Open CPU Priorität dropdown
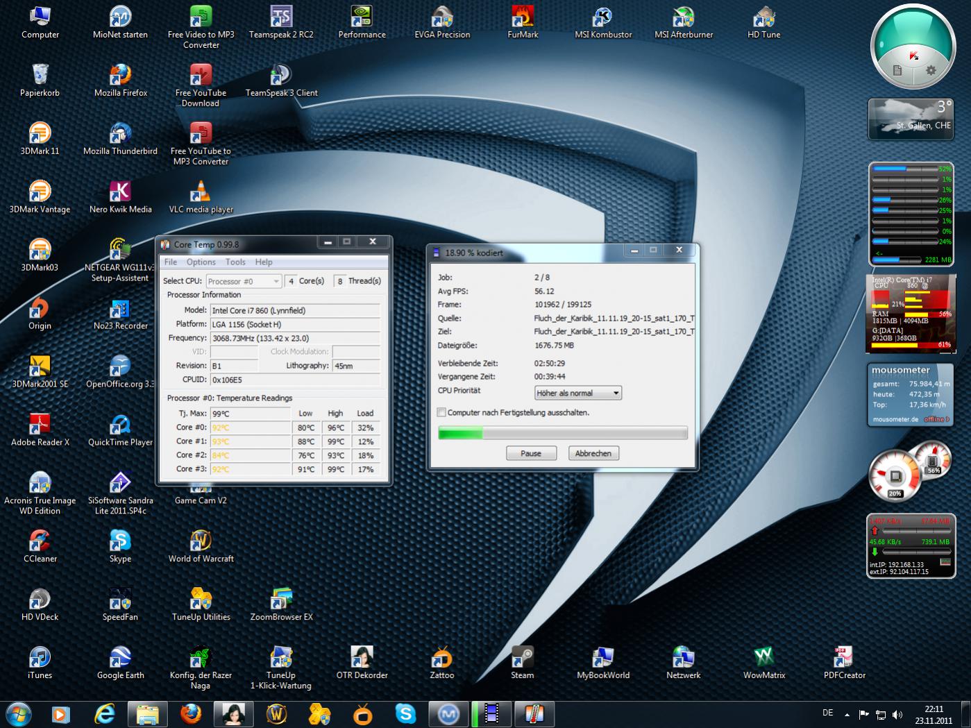The image size is (971, 728). [577, 393]
